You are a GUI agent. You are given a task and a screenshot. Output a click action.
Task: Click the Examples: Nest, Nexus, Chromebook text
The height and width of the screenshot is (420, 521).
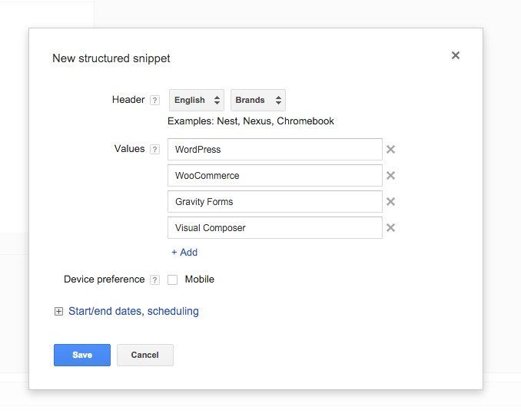click(x=251, y=121)
